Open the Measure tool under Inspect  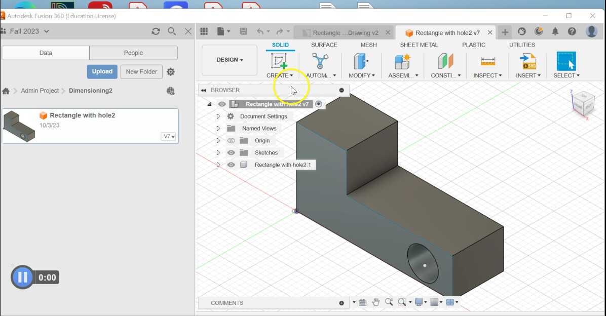(x=487, y=61)
